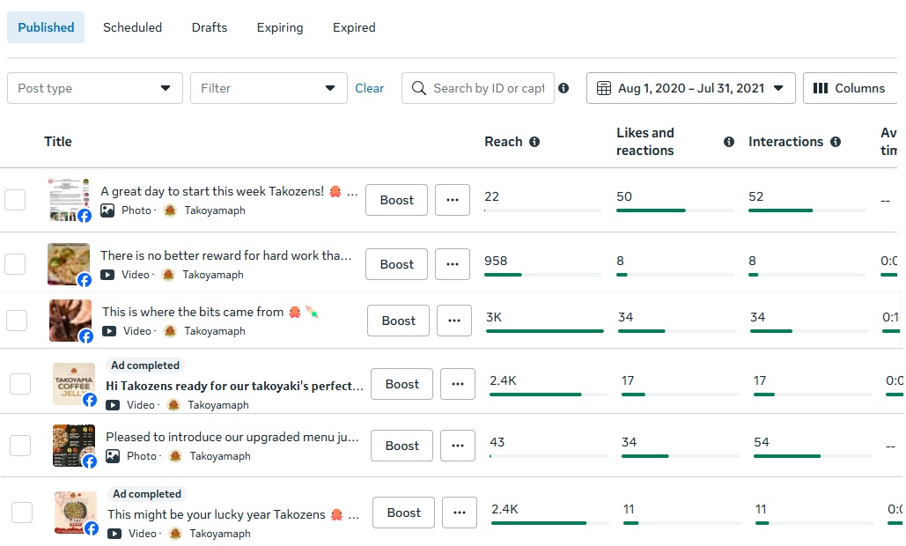Open the Filter dropdown
The height and width of the screenshot is (546, 906).
[269, 88]
